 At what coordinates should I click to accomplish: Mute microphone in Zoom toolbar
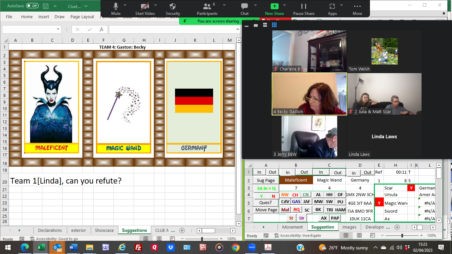point(116,9)
